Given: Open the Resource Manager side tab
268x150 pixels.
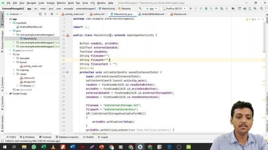Looking at the screenshot, I should pos(2,41).
